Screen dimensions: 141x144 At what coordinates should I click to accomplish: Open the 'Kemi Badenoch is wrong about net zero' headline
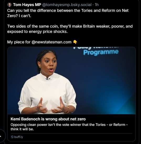pos(48,119)
